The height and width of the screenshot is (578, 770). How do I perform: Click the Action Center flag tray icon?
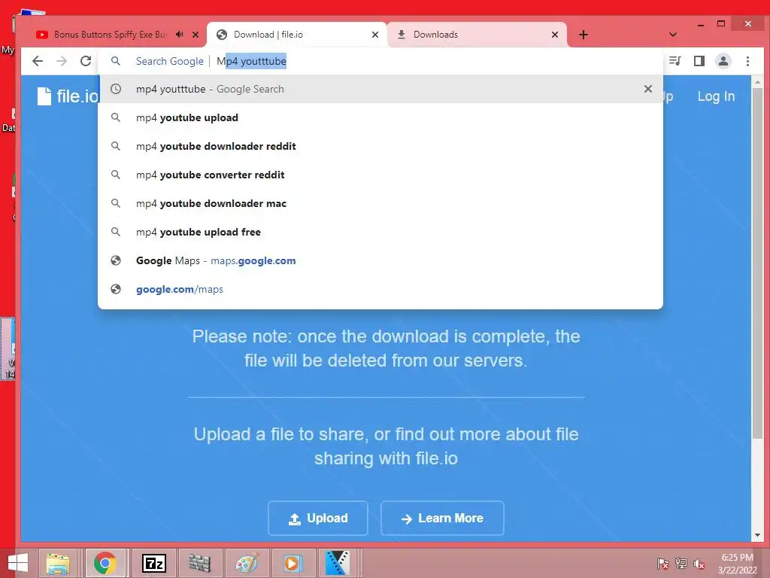(662, 564)
